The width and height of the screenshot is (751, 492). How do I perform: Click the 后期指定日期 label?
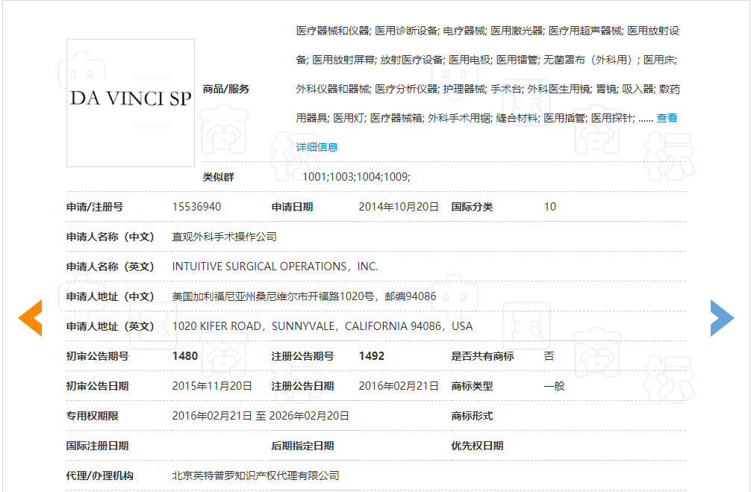coord(302,446)
